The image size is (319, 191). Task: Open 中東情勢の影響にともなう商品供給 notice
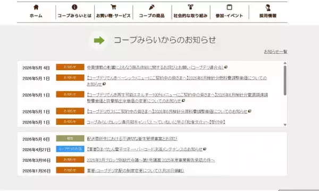[x=155, y=67]
